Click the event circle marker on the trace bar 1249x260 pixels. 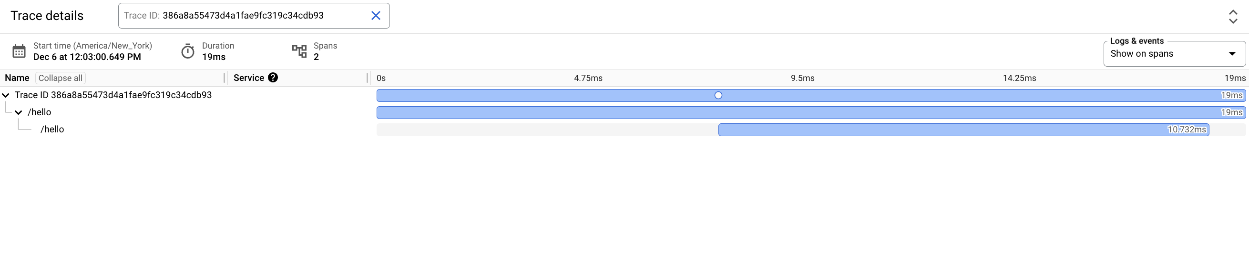[718, 95]
